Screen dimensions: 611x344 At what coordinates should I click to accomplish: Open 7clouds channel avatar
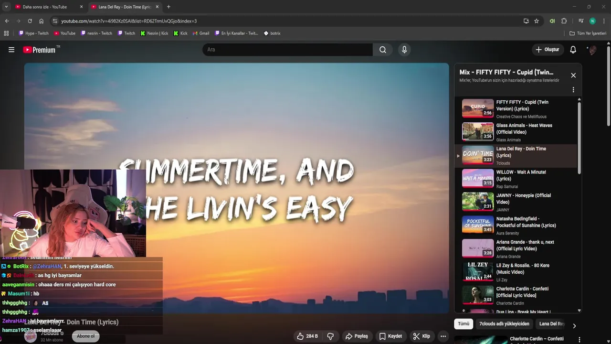[31, 336]
